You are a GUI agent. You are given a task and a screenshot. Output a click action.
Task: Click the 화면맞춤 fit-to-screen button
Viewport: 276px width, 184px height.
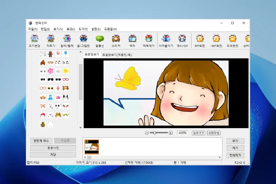point(214,133)
